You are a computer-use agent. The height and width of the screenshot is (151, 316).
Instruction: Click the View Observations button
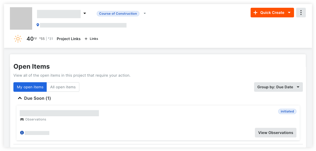(276, 133)
